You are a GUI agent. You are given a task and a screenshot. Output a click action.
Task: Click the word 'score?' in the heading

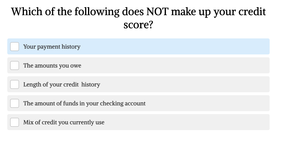[x=138, y=25]
